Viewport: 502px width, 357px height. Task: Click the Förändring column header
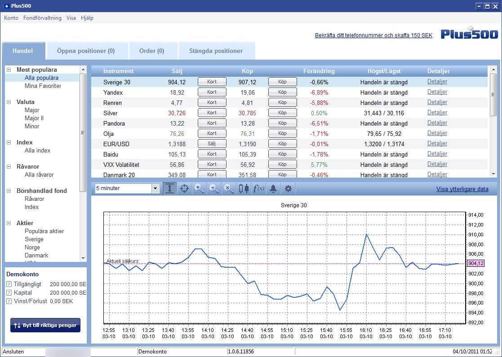click(319, 71)
